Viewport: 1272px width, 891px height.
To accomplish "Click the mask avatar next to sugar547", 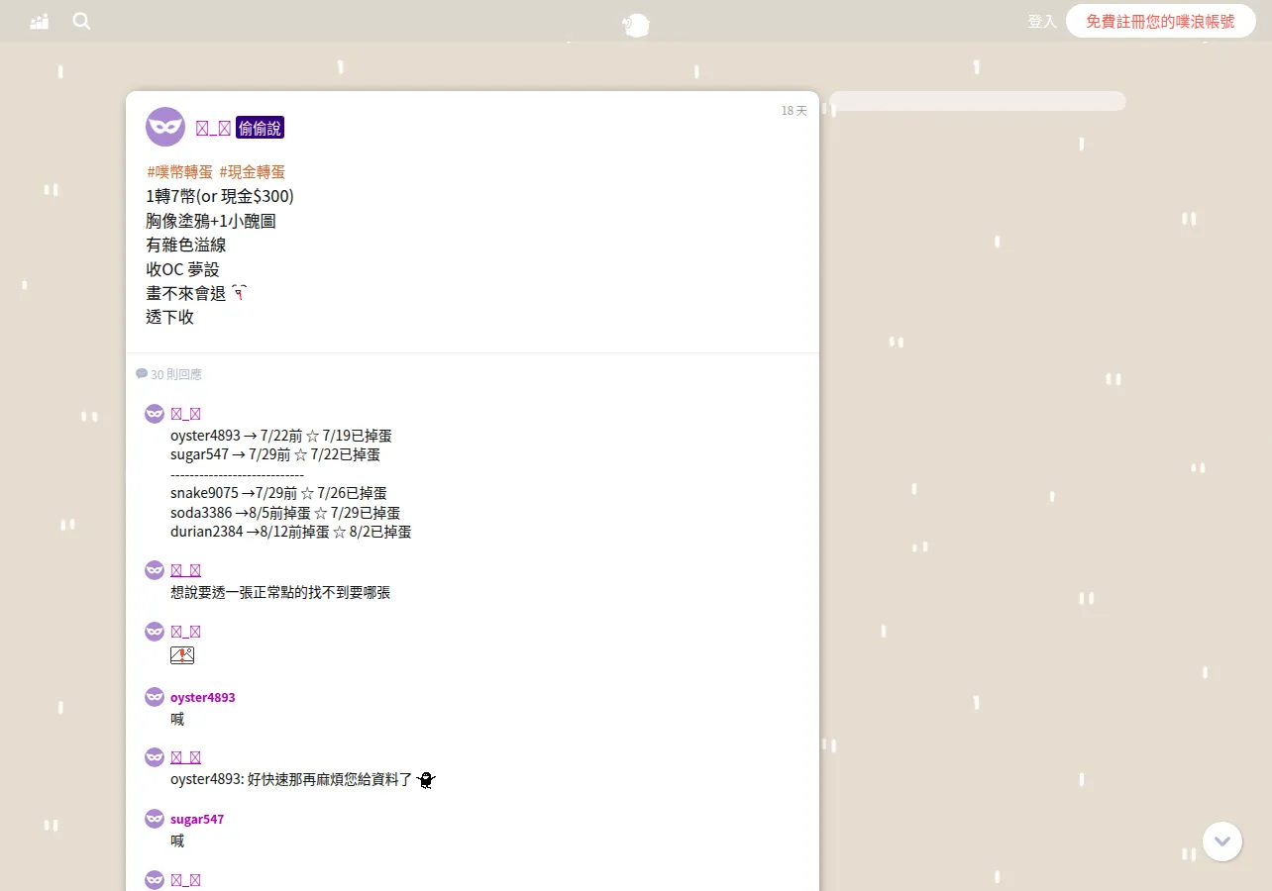I will [155, 819].
